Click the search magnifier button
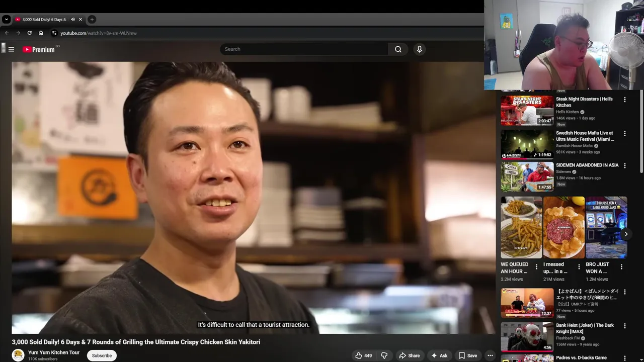Screen dimensions: 644x362 click(x=398, y=49)
